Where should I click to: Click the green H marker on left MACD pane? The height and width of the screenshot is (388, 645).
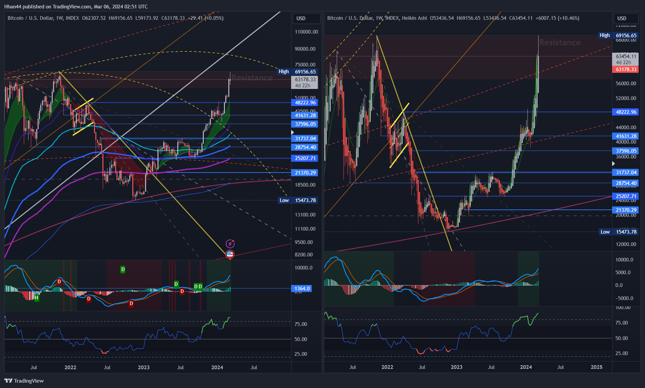pos(37,298)
